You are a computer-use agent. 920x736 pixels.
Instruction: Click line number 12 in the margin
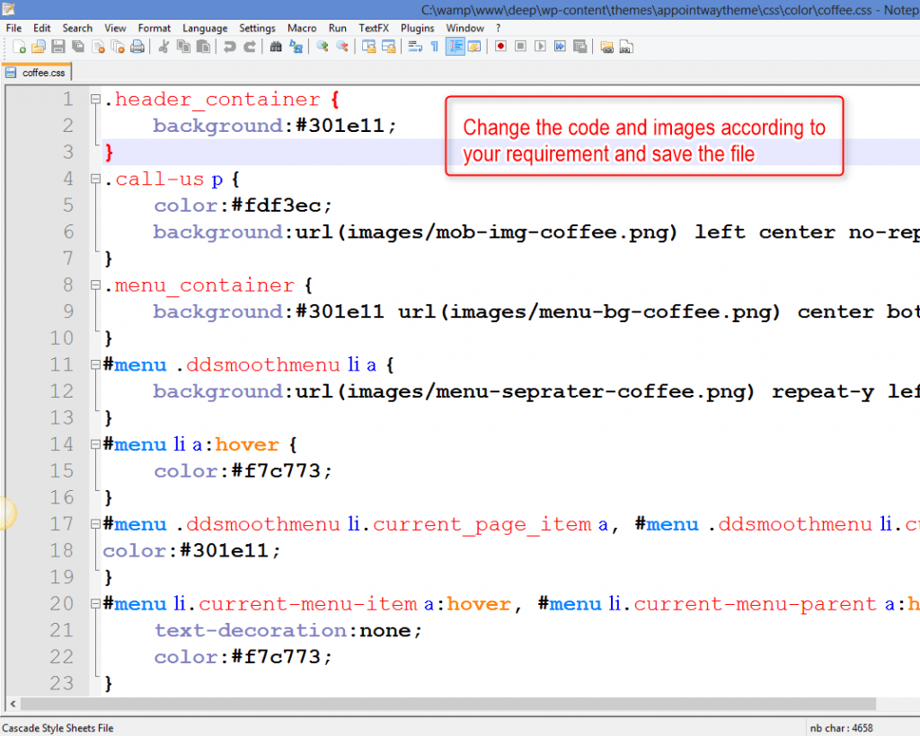click(62, 391)
